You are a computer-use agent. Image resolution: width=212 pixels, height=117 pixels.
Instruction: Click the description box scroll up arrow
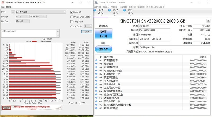coord(58,31)
